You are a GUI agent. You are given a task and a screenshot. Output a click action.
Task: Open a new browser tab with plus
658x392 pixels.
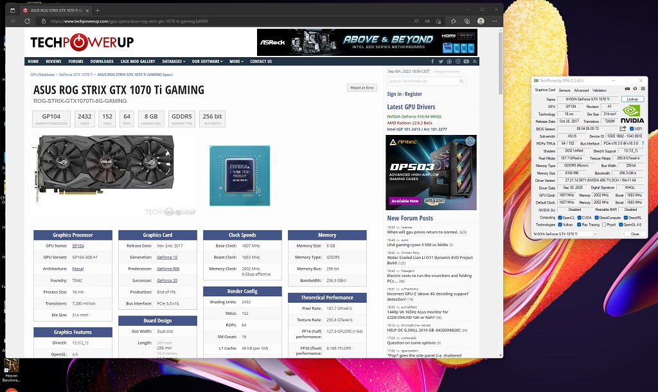(98, 10)
